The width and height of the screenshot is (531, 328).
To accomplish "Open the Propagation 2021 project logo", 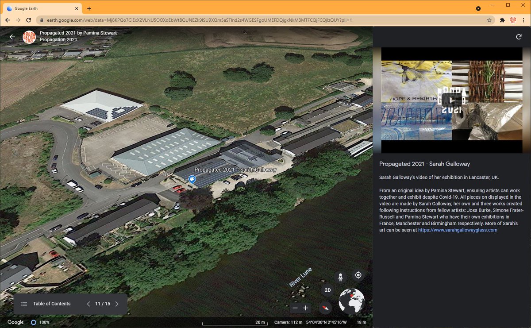I will coord(30,37).
